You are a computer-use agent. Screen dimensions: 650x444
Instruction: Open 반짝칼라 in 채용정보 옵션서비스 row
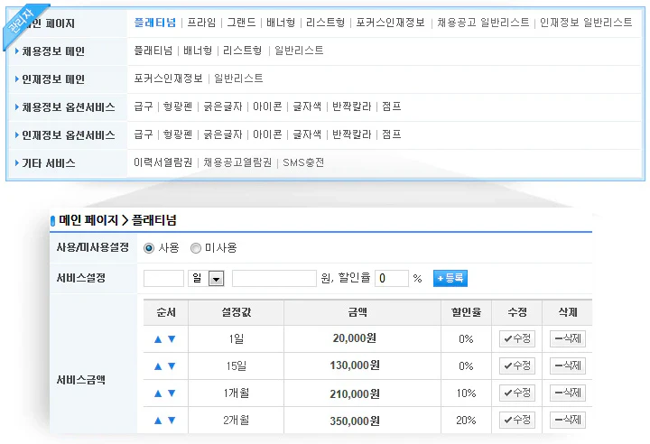pos(352,106)
